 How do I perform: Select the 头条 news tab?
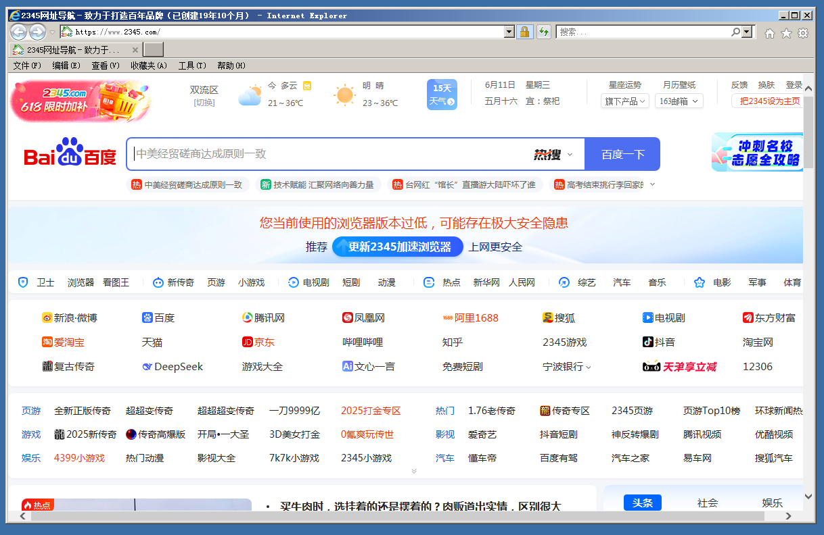click(643, 503)
